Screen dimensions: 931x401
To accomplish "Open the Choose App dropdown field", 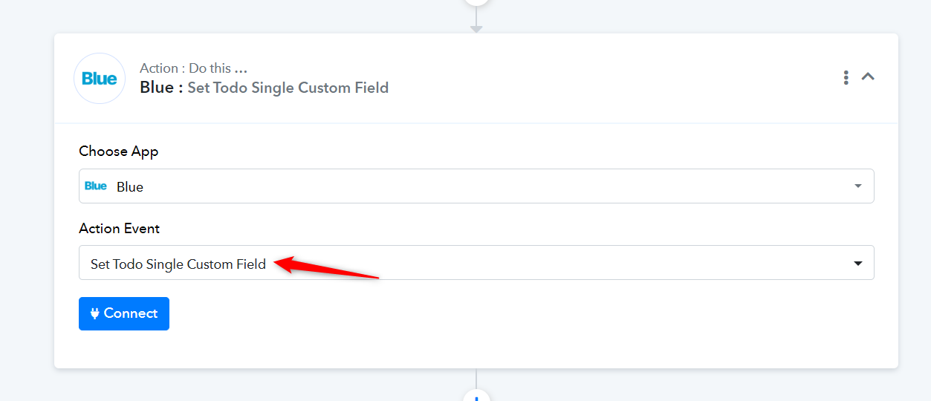I will 476,186.
